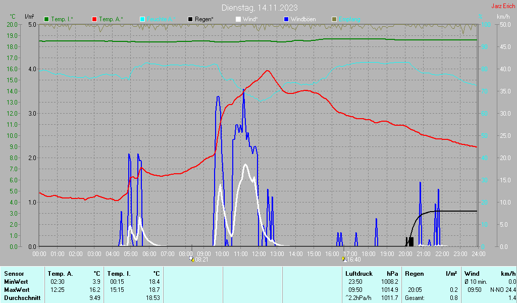Screen dimensions: 517x303
Task: Click the 12:00 time axis label
Action: [259, 254]
